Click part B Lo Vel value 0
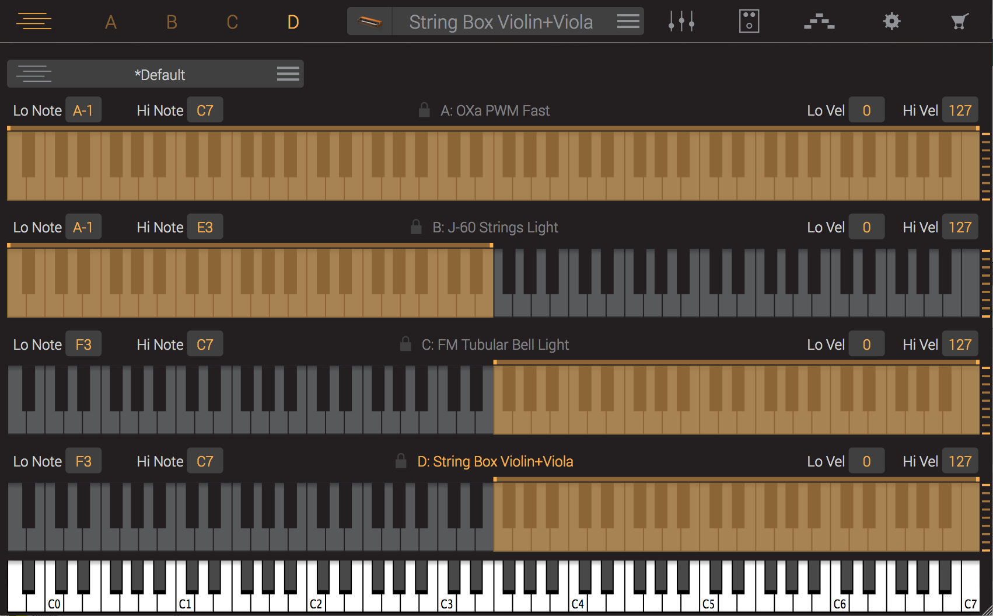The width and height of the screenshot is (993, 616). click(866, 227)
